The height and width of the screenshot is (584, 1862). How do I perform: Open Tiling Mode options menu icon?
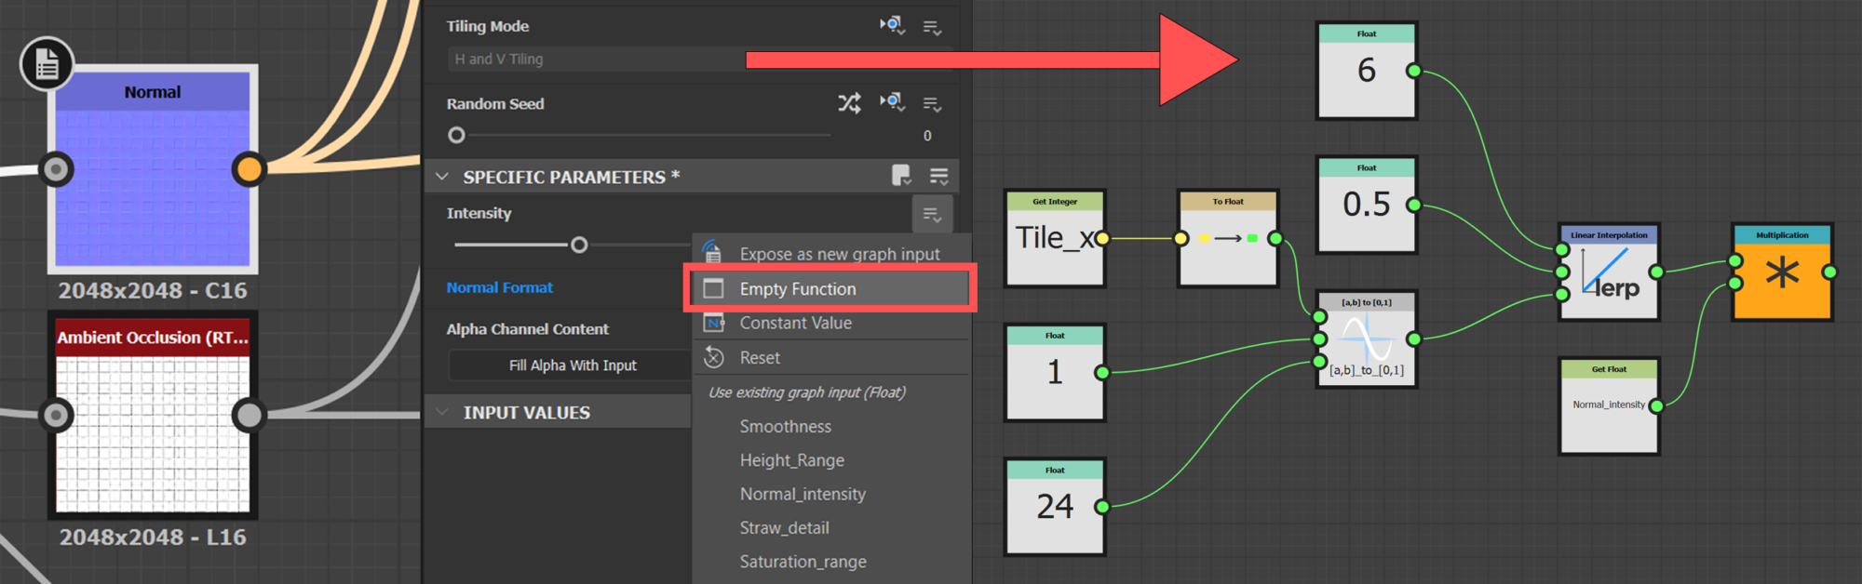point(932,27)
